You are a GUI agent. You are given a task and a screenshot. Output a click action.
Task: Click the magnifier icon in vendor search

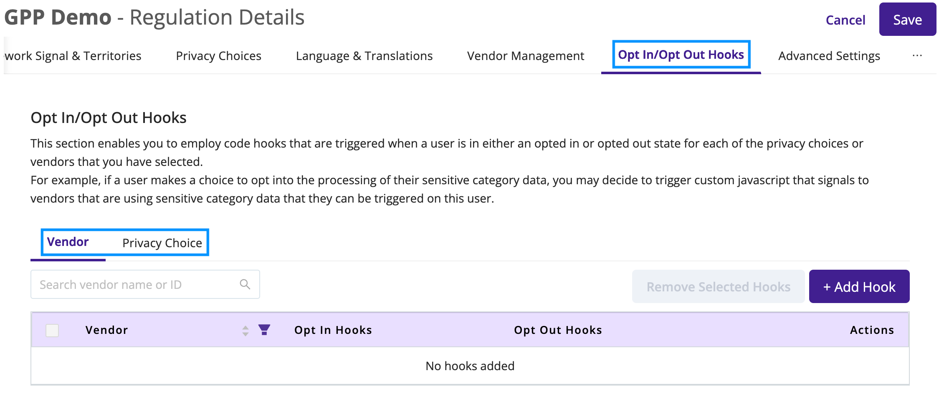[245, 284]
